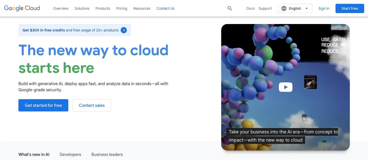Click the Google Cloud logo
Screen dimensions: 368x160
22,8
